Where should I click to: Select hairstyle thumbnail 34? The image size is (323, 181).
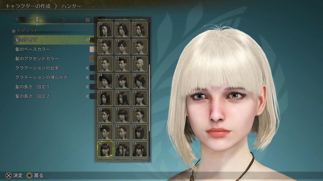pos(122,132)
